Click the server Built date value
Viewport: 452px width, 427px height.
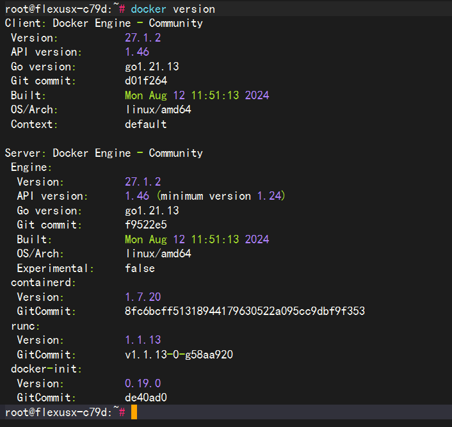coord(197,239)
